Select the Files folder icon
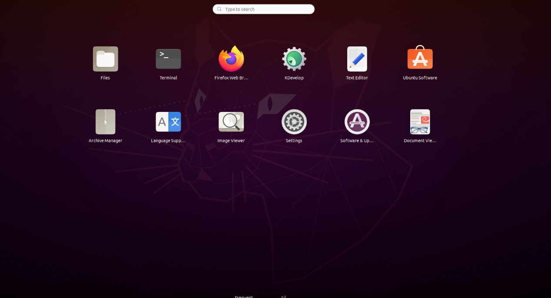Viewport: 551px width, 298px height. [x=105, y=59]
